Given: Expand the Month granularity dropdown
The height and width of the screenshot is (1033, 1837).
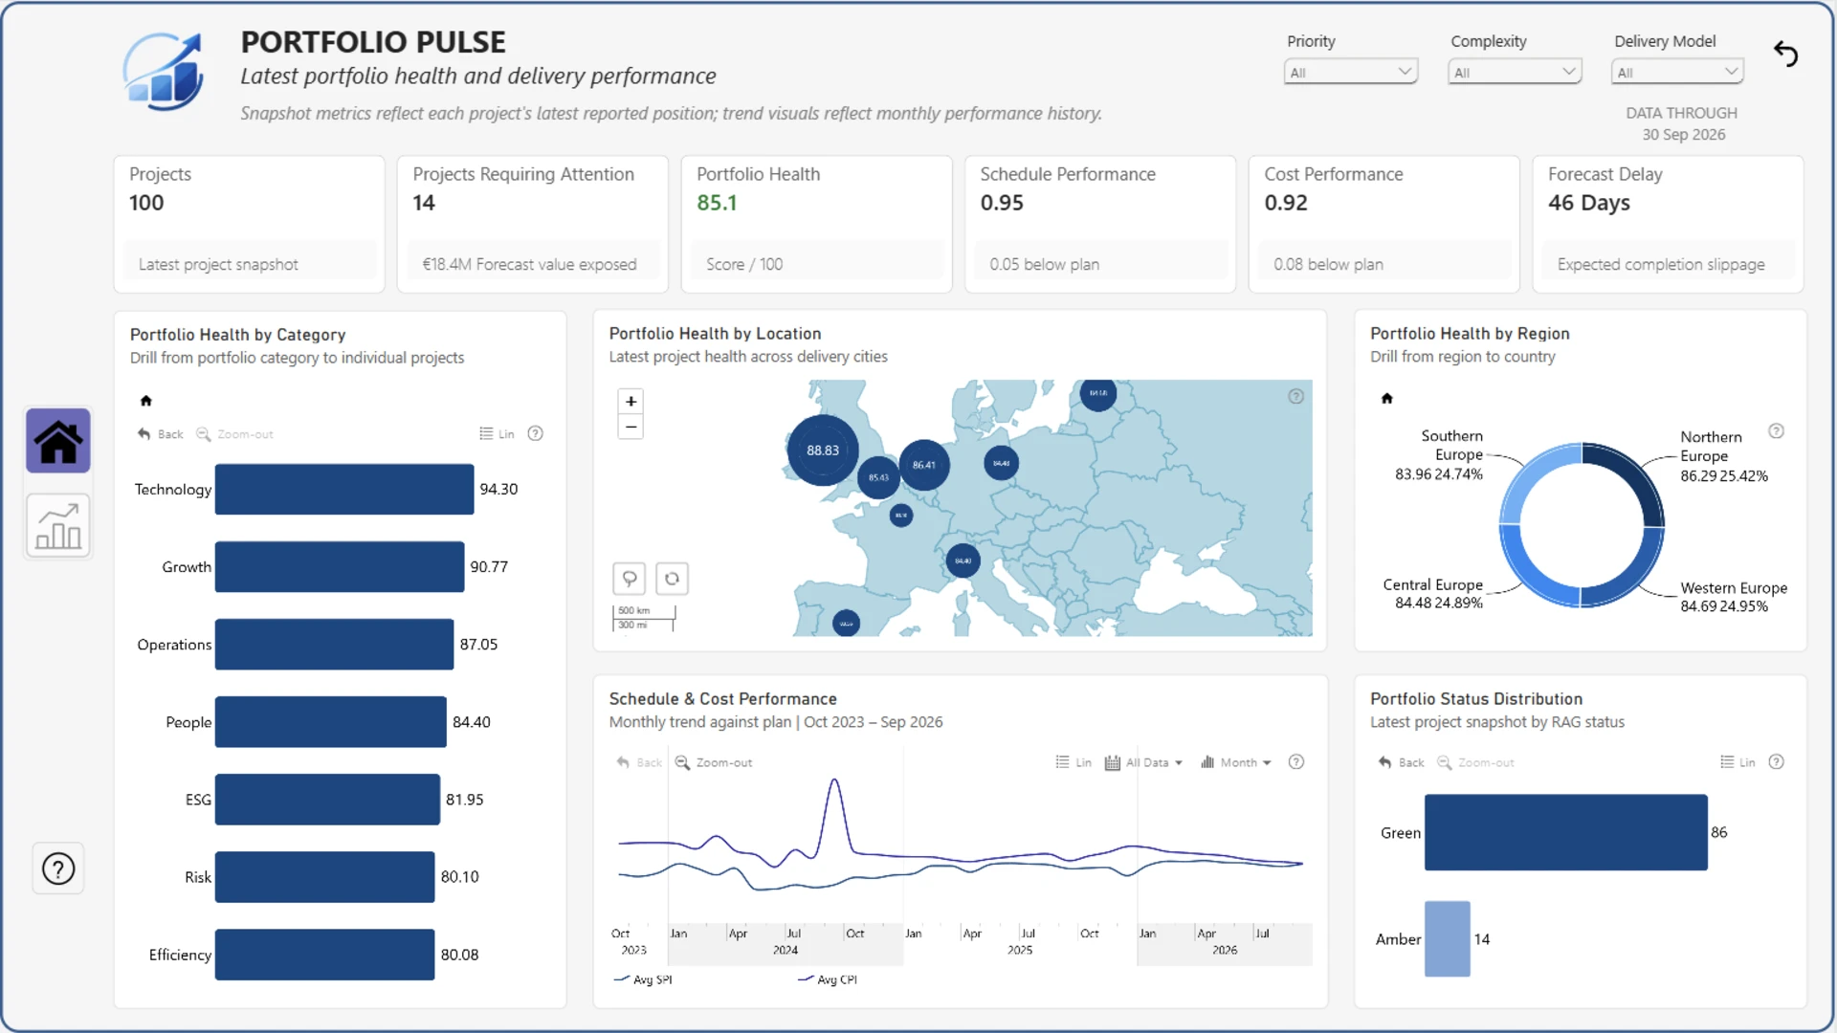Looking at the screenshot, I should (1235, 762).
